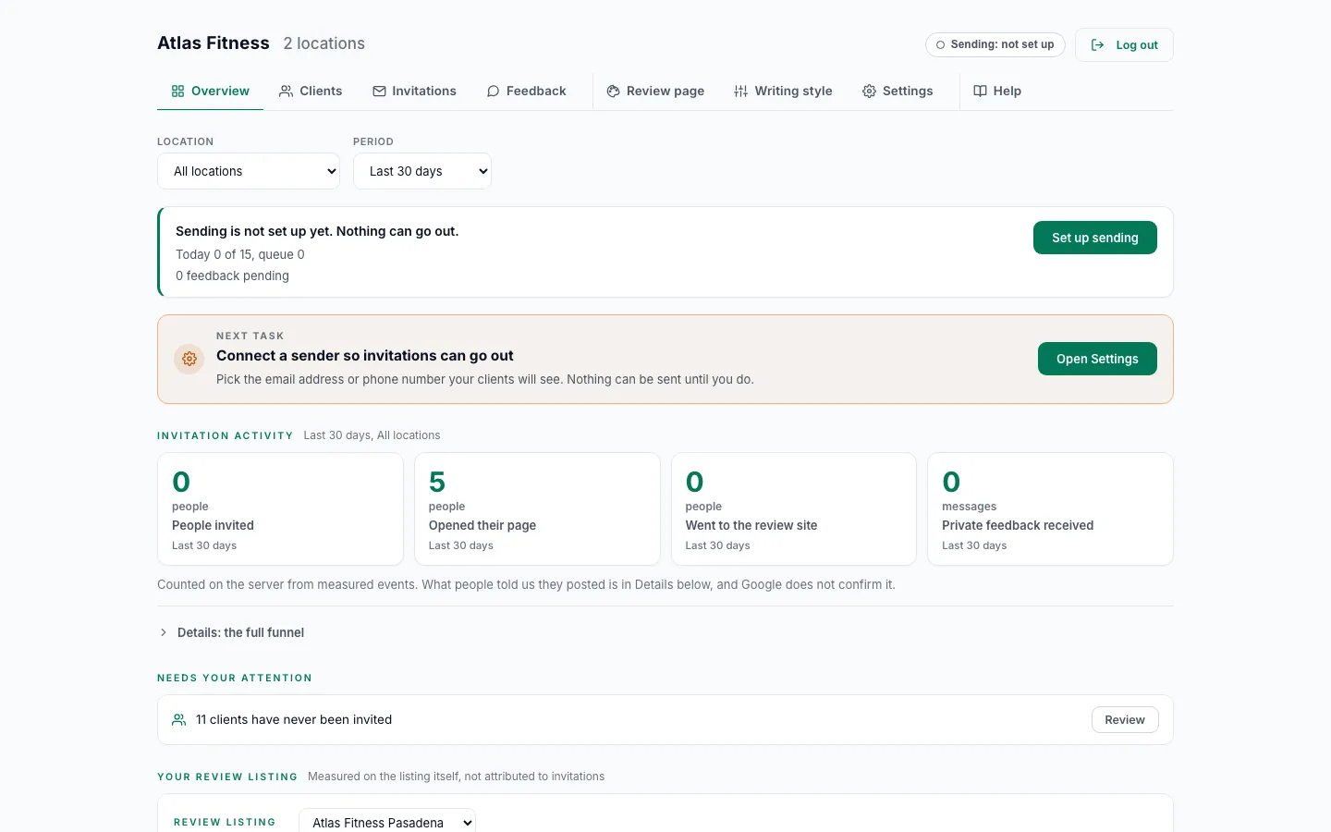This screenshot has width=1331, height=832.
Task: Open the Settings tab
Action: click(898, 92)
